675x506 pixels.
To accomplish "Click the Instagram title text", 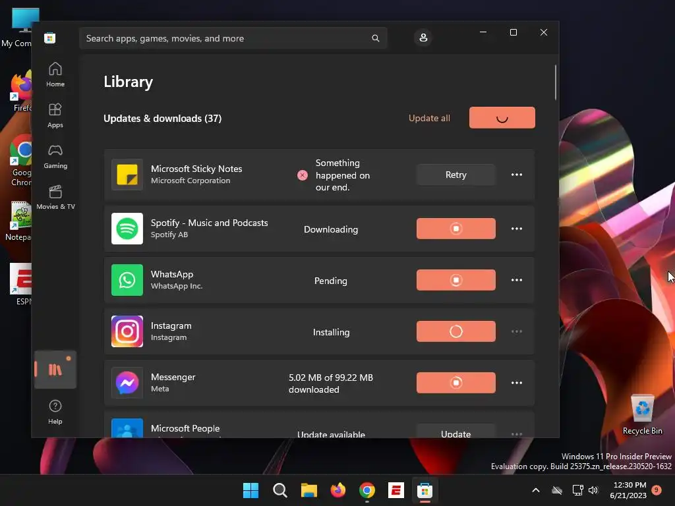I will pos(171,325).
